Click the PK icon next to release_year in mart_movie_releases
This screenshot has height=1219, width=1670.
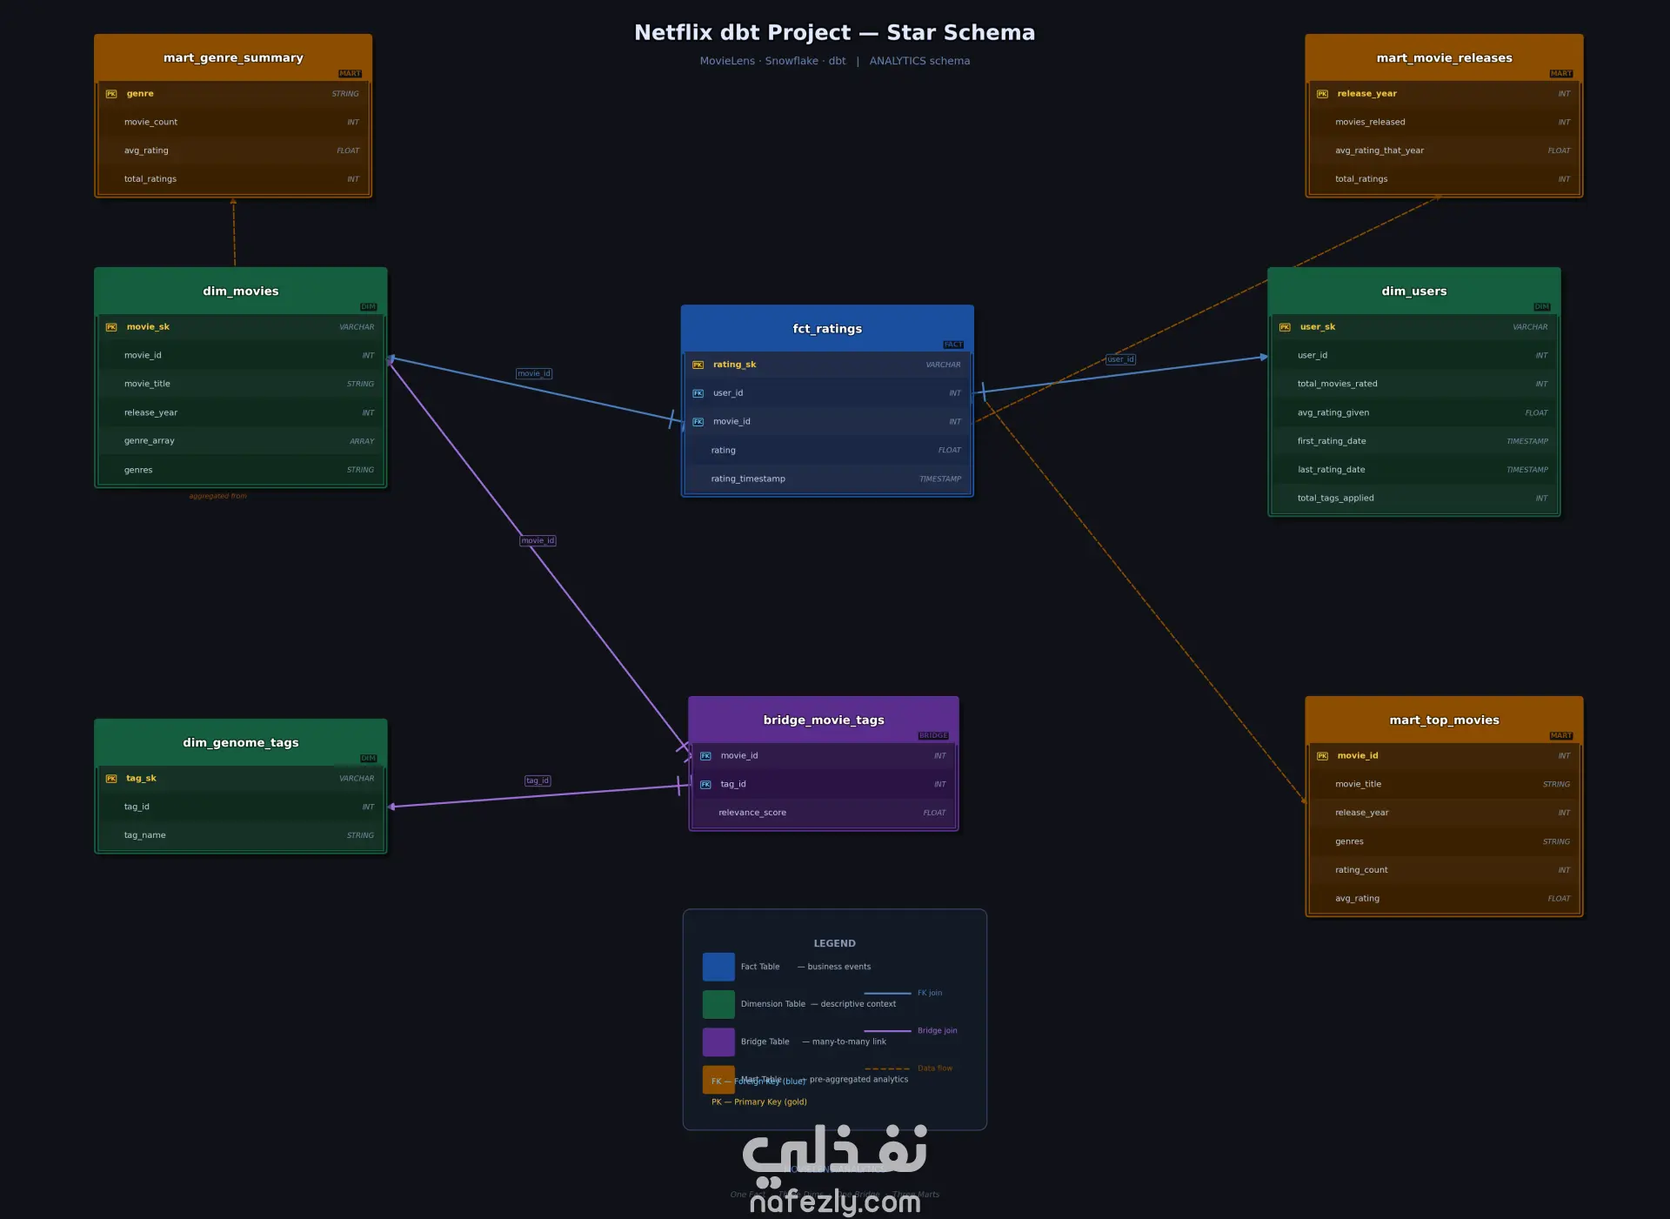click(1322, 94)
